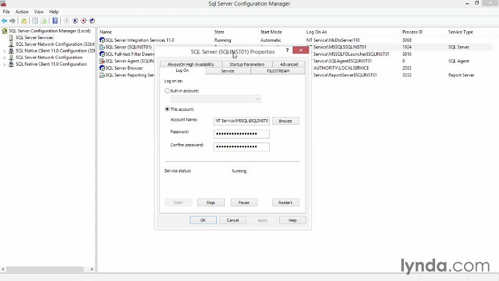Click the Up one level folder icon
This screenshot has width=499, height=281.
point(24,21)
